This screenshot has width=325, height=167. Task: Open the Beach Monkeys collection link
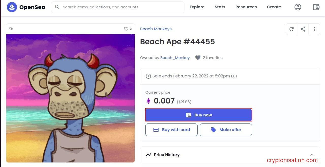pos(156,29)
